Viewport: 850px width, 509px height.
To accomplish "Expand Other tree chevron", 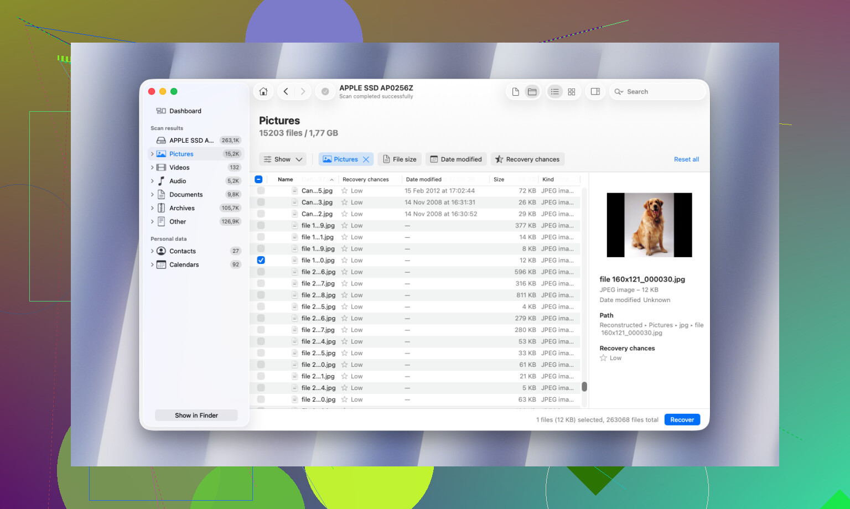I will [x=152, y=221].
